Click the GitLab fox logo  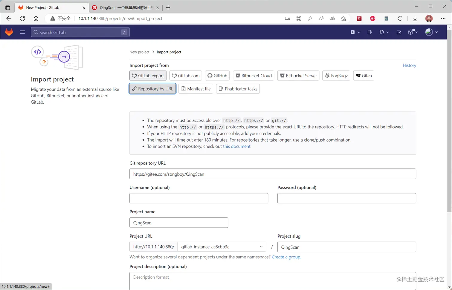point(9,32)
